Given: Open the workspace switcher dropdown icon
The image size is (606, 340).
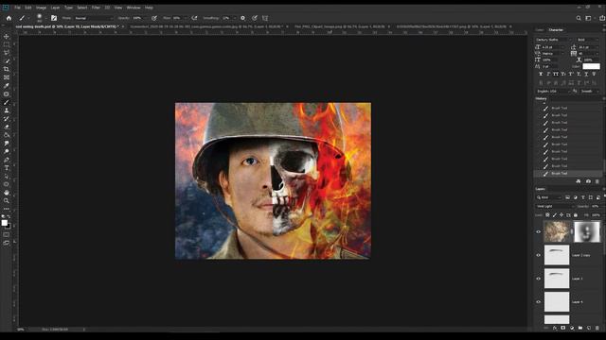Looking at the screenshot, I should click(589, 18).
